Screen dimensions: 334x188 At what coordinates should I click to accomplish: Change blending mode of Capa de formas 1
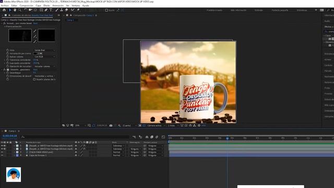118,156
